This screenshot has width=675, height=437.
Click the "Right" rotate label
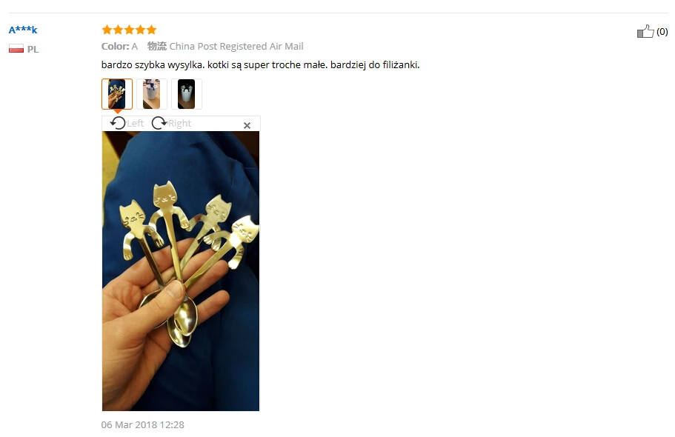click(179, 124)
